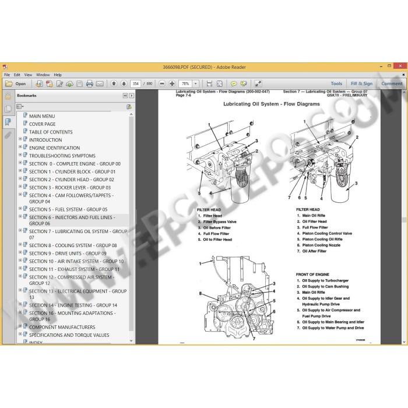Toggle the Bookmarks panel icon

[8, 121]
